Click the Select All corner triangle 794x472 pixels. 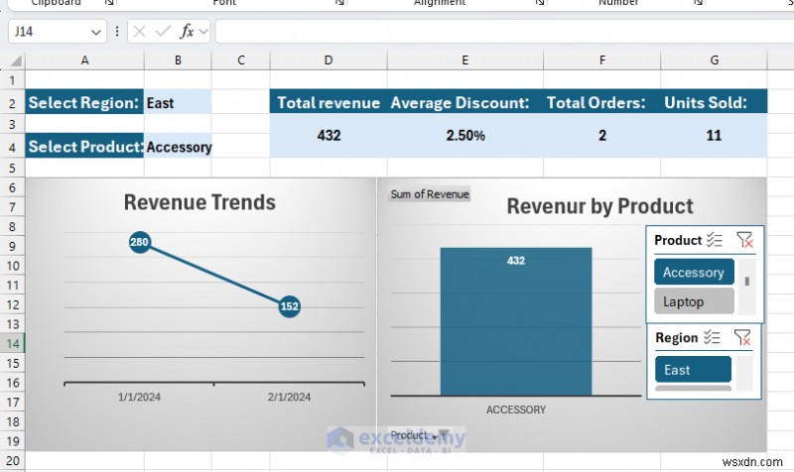coord(16,61)
